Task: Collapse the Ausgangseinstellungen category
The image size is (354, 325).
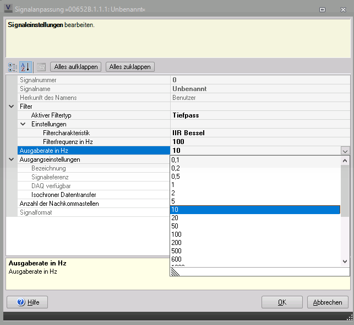Action: pyautogui.click(x=12, y=159)
